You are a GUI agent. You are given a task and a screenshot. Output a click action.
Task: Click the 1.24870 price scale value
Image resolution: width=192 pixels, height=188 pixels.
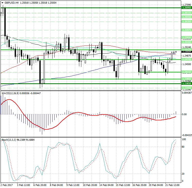coord(187,56)
